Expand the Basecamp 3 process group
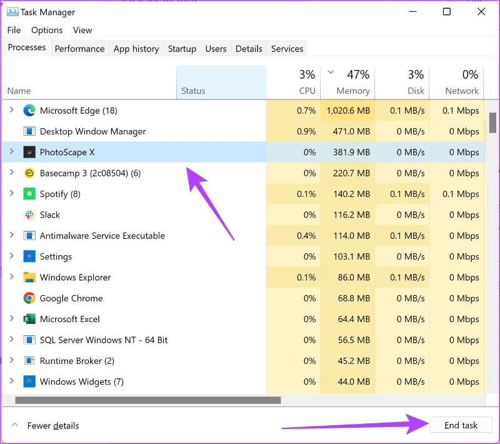Screen dimensions: 500x444 (12, 173)
